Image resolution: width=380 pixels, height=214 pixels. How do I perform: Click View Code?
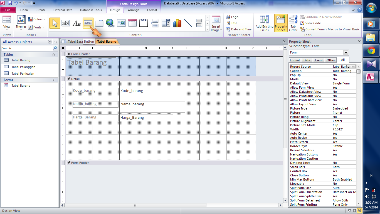(x=310, y=23)
